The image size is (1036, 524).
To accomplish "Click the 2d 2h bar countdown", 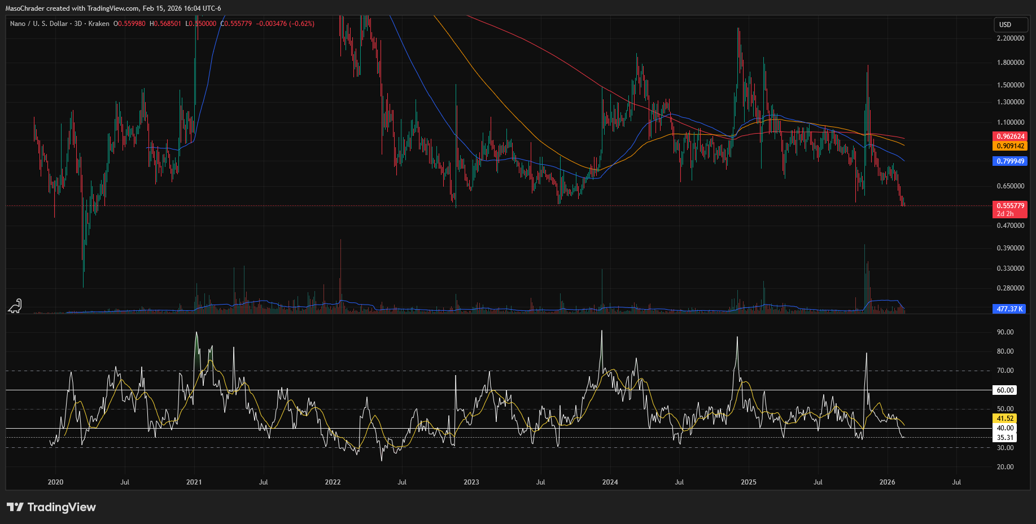I will click(x=1006, y=214).
